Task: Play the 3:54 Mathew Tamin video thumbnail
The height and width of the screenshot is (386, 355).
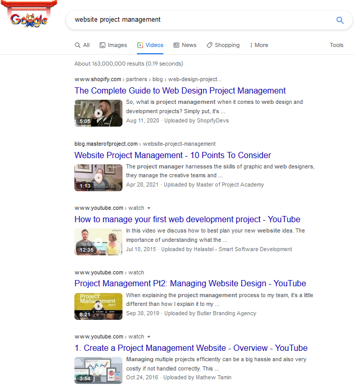Action: pos(99,370)
